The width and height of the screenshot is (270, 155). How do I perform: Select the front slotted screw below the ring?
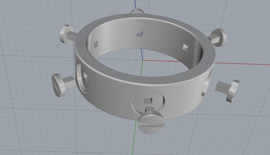point(152,121)
